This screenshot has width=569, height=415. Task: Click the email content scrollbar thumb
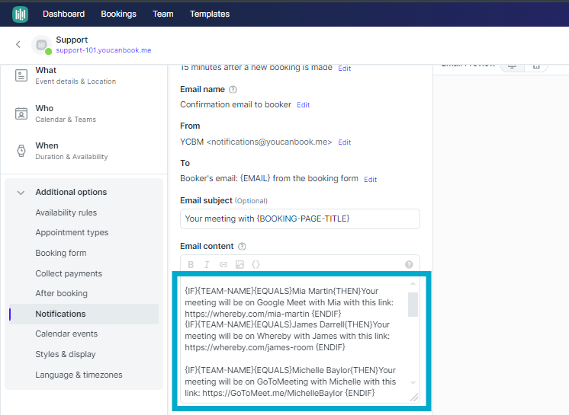[413, 305]
